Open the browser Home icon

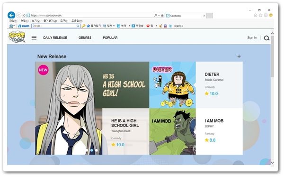click(256, 16)
